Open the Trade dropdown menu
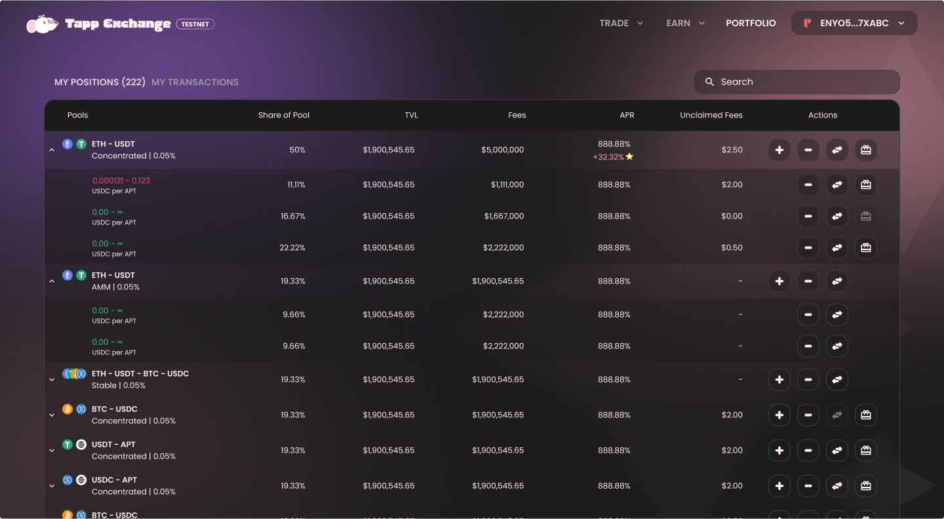The width and height of the screenshot is (944, 519). click(621, 23)
